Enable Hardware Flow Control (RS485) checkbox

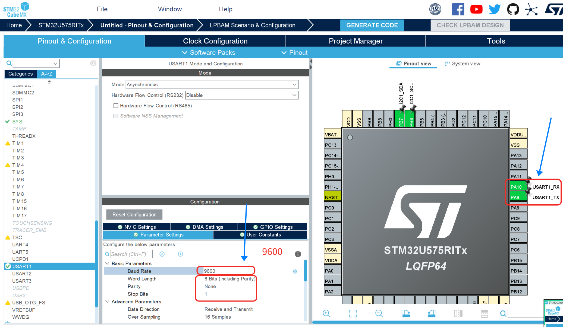coord(116,106)
